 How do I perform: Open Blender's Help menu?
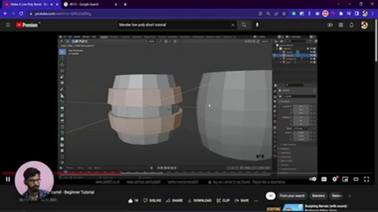[x=94, y=37]
